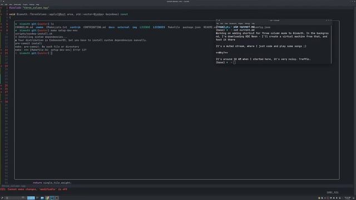This screenshot has width=356, height=200.
Task: Click 'Makefile' in the ls output
Action: (x=174, y=27)
